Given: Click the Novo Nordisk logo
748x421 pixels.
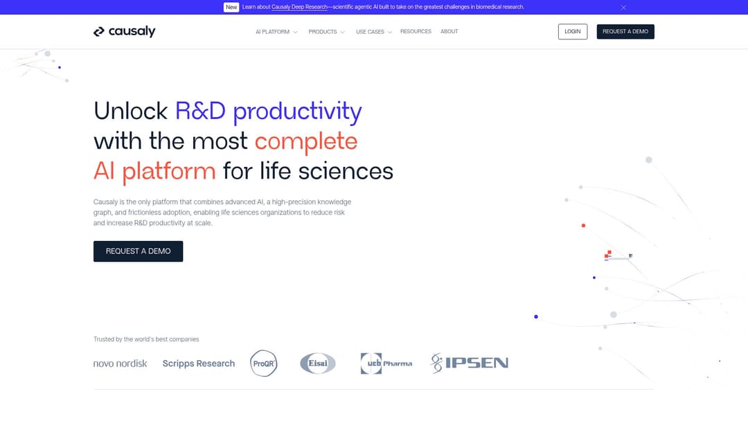Looking at the screenshot, I should point(120,364).
